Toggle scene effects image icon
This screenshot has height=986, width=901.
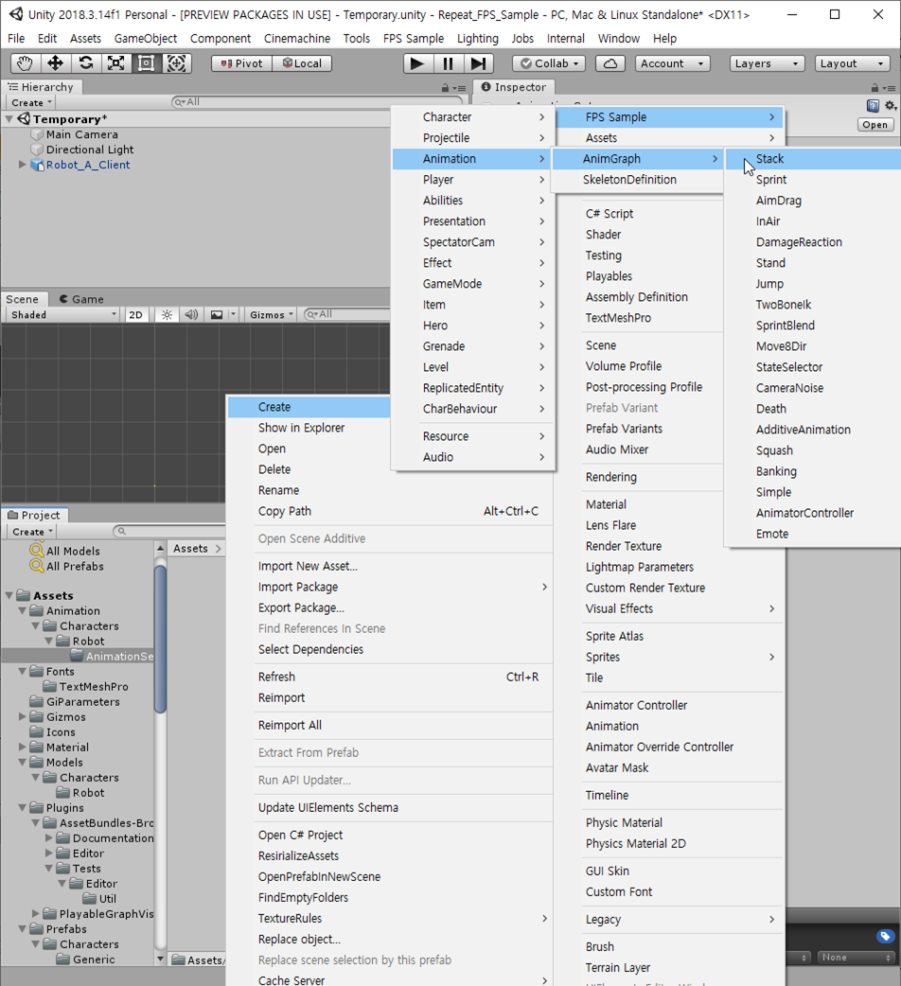pos(217,314)
